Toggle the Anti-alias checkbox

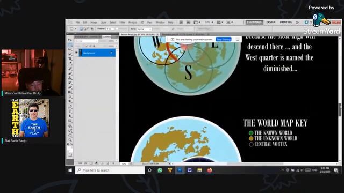[x=117, y=29]
